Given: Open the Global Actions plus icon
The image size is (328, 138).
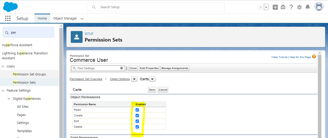Looking at the screenshot, I should pos(275,7).
